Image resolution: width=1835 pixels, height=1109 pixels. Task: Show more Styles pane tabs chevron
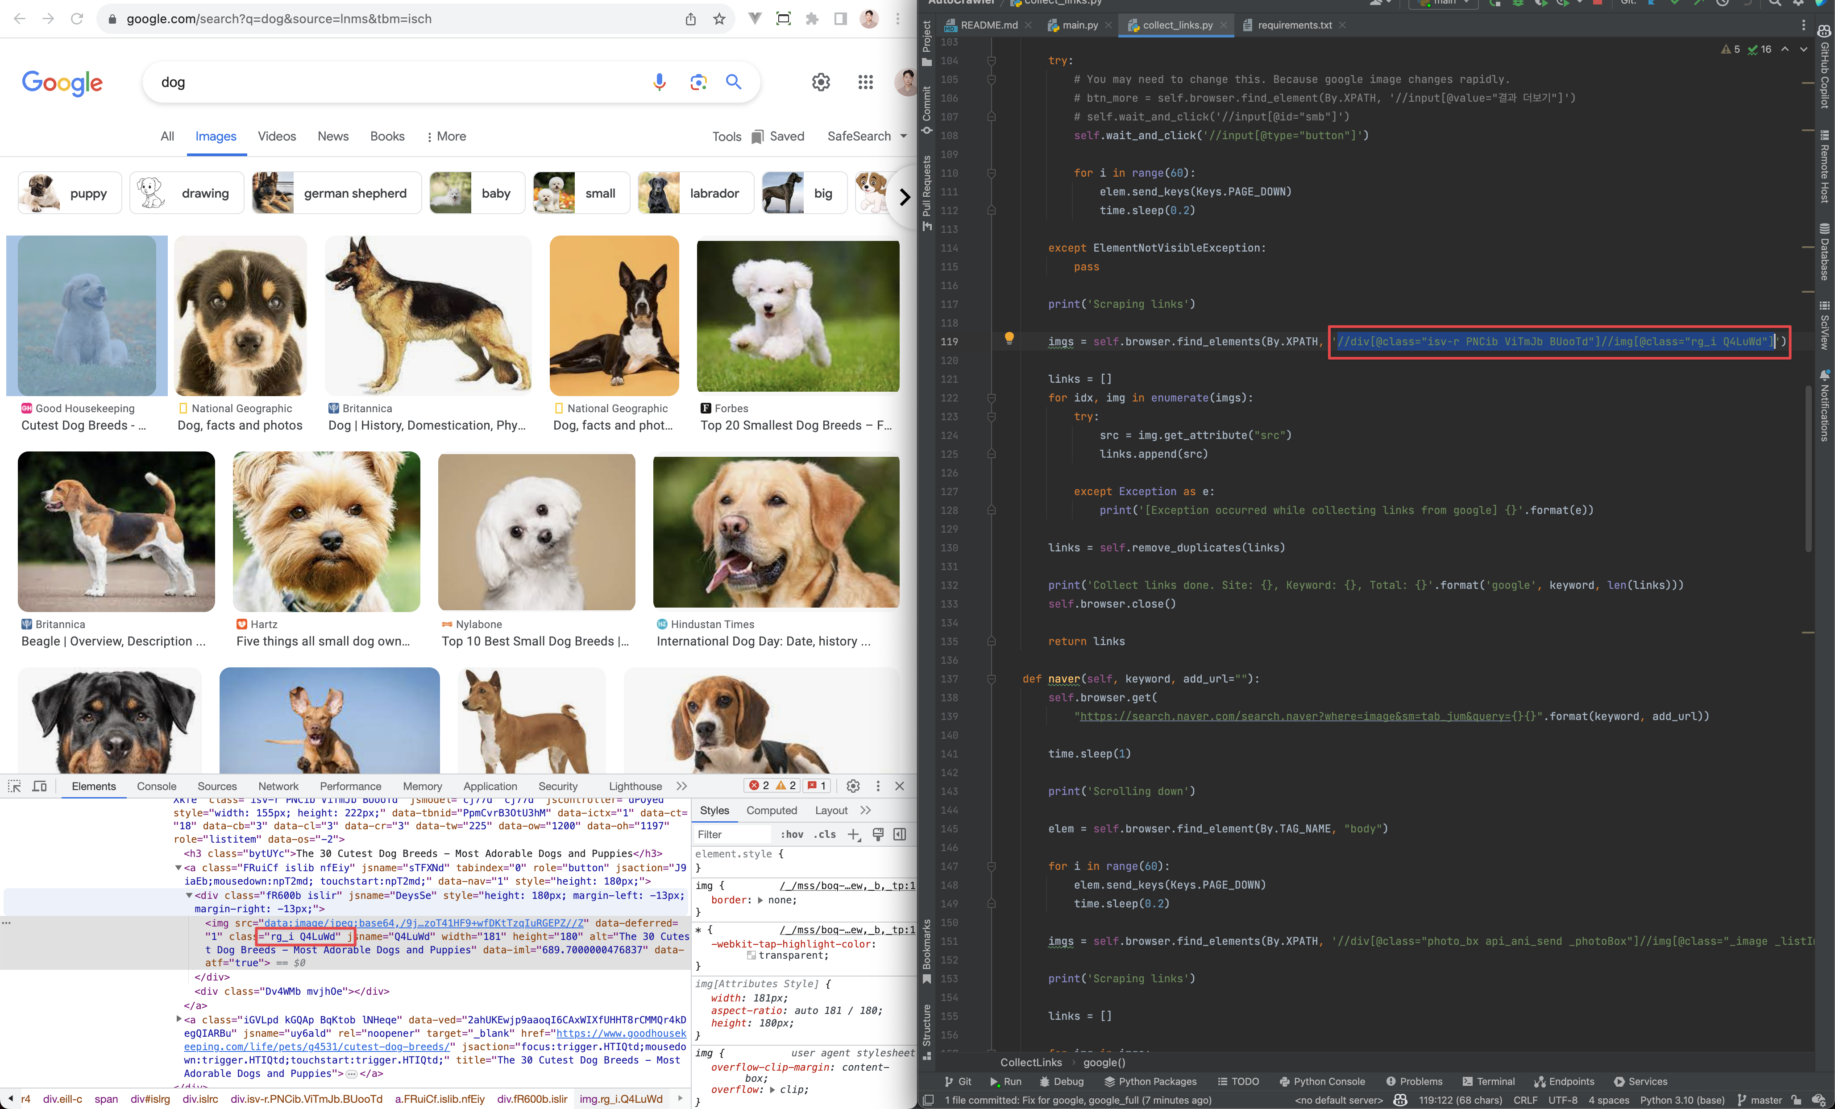865,811
